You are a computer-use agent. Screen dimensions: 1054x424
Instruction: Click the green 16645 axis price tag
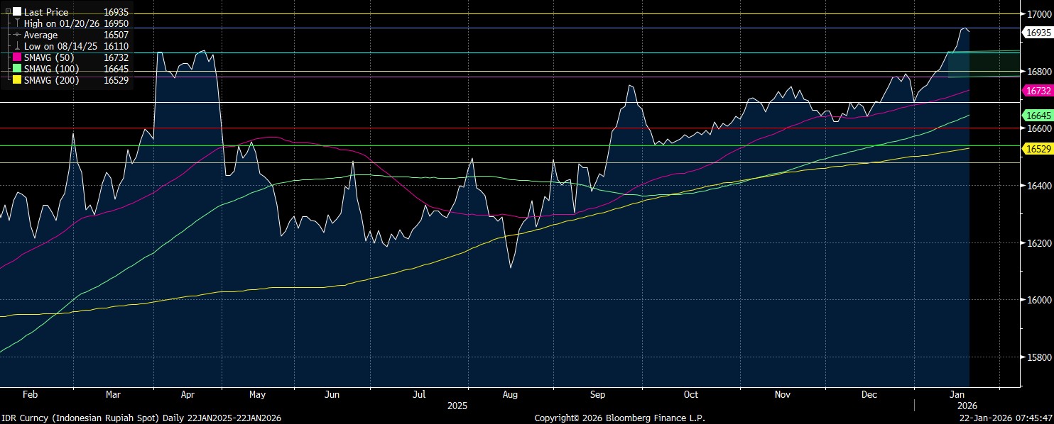point(1036,115)
